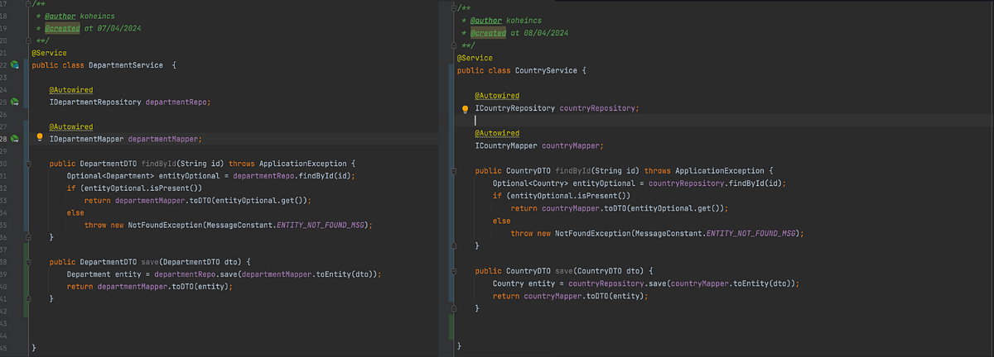Collapse CountryDTO findById method fold marker
The height and width of the screenshot is (357, 994).
pos(454,171)
